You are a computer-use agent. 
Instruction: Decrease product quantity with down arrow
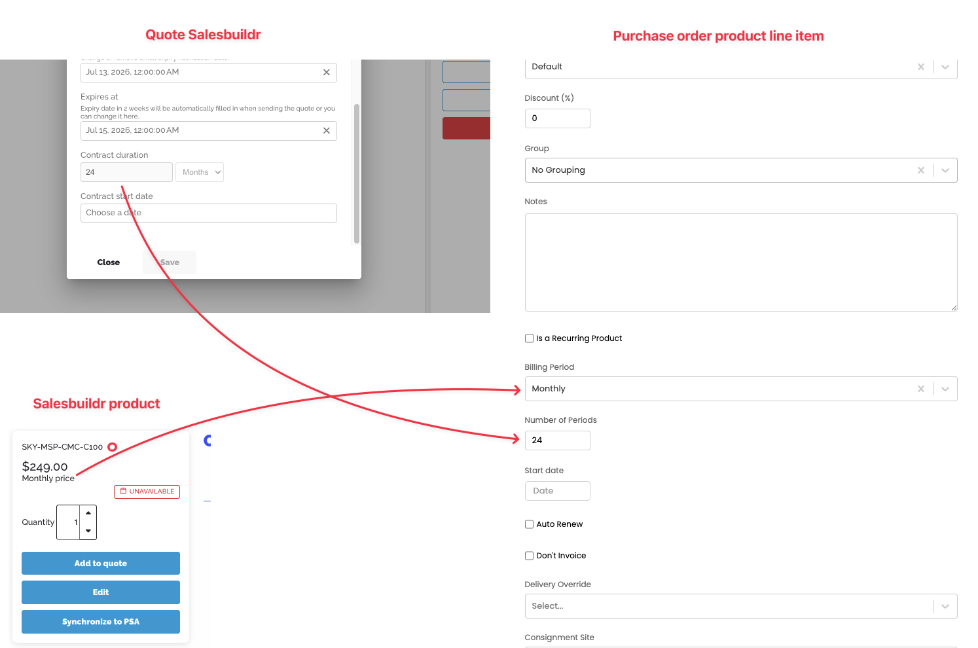click(88, 531)
